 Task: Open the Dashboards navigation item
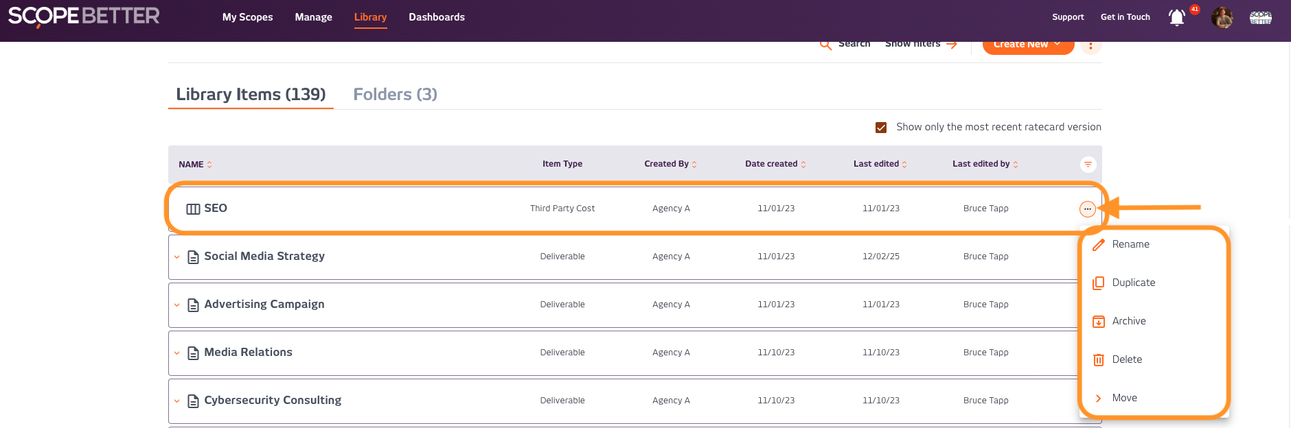coord(437,17)
